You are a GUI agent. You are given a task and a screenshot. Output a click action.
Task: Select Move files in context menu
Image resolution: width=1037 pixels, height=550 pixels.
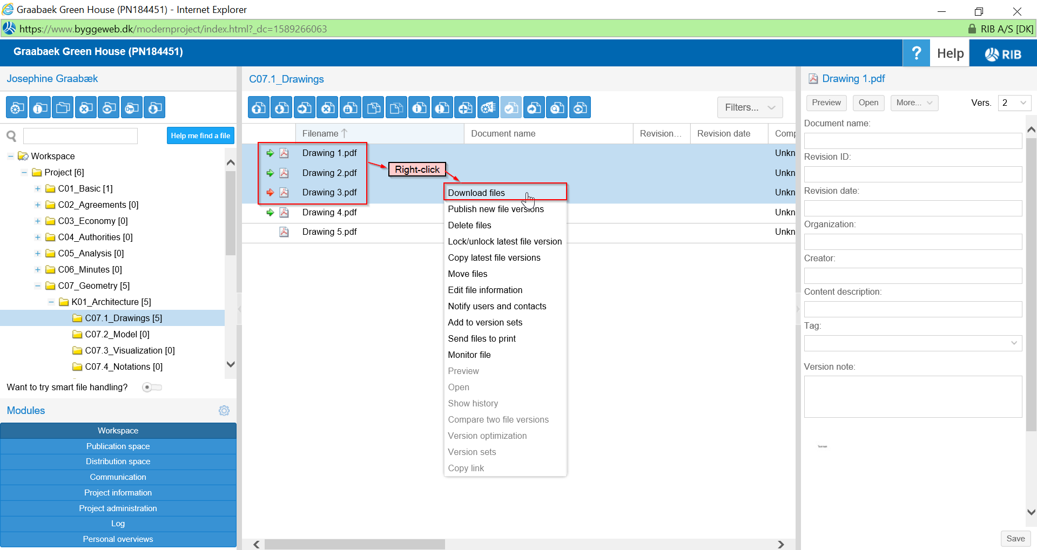tap(468, 274)
